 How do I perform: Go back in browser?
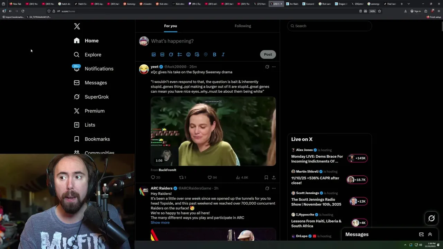(10, 11)
